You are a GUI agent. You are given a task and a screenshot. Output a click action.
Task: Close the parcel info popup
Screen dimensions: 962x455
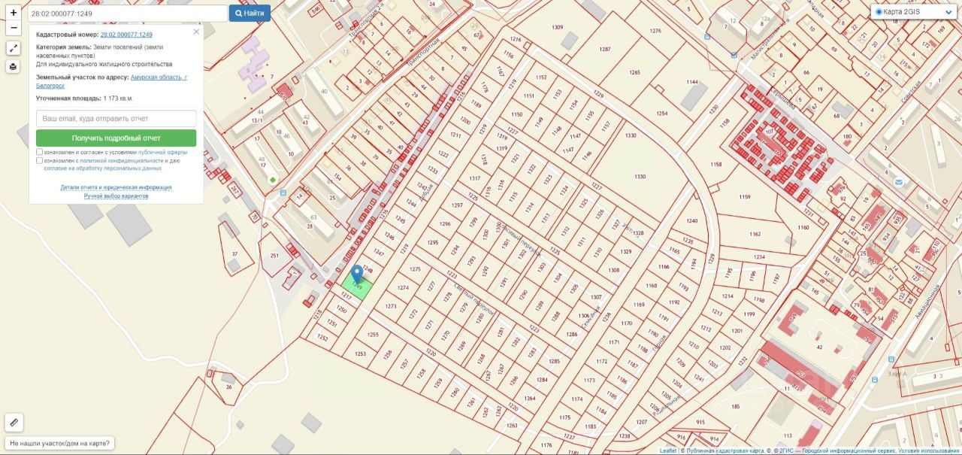[196, 32]
